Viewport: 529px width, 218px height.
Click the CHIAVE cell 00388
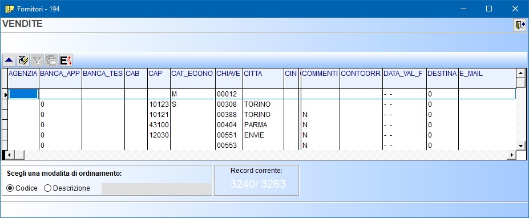pos(229,115)
